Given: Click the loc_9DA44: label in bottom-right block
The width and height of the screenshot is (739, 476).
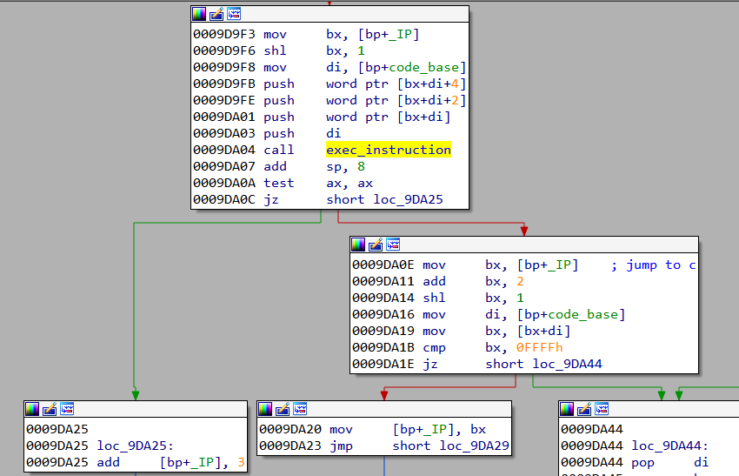Looking at the screenshot, I should point(669,446).
